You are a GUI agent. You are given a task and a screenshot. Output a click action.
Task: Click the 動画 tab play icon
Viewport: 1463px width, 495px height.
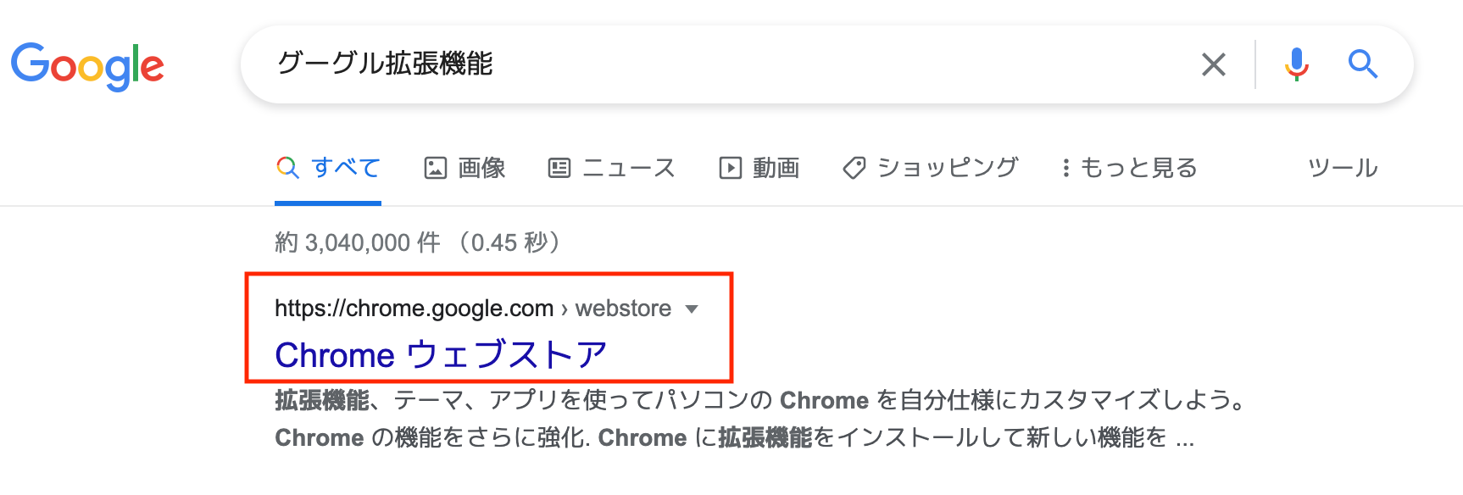[x=730, y=168]
